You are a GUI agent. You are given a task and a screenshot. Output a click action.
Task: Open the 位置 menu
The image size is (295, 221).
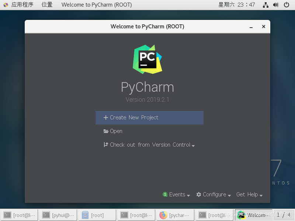(47, 4)
